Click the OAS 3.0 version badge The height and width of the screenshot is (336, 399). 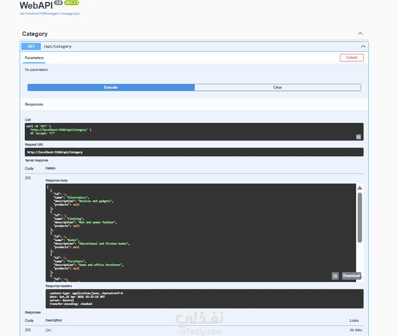coord(72,2)
